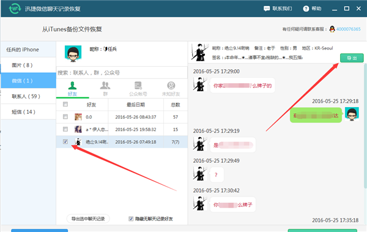367x232 pixels.
Task: Click the search contacts input field
Action: (x=122, y=73)
